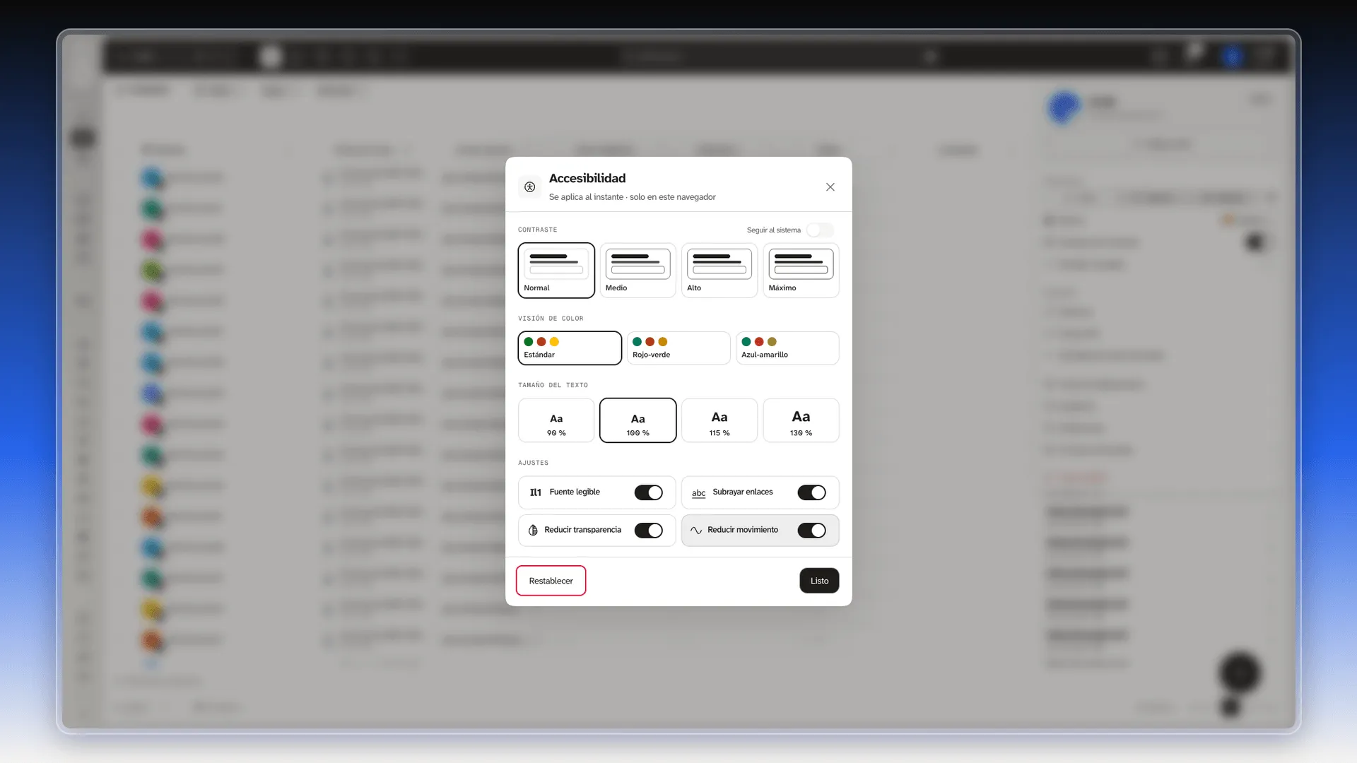Image resolution: width=1357 pixels, height=763 pixels.
Task: Click the Reducir movimiento wave icon
Action: coord(696,531)
